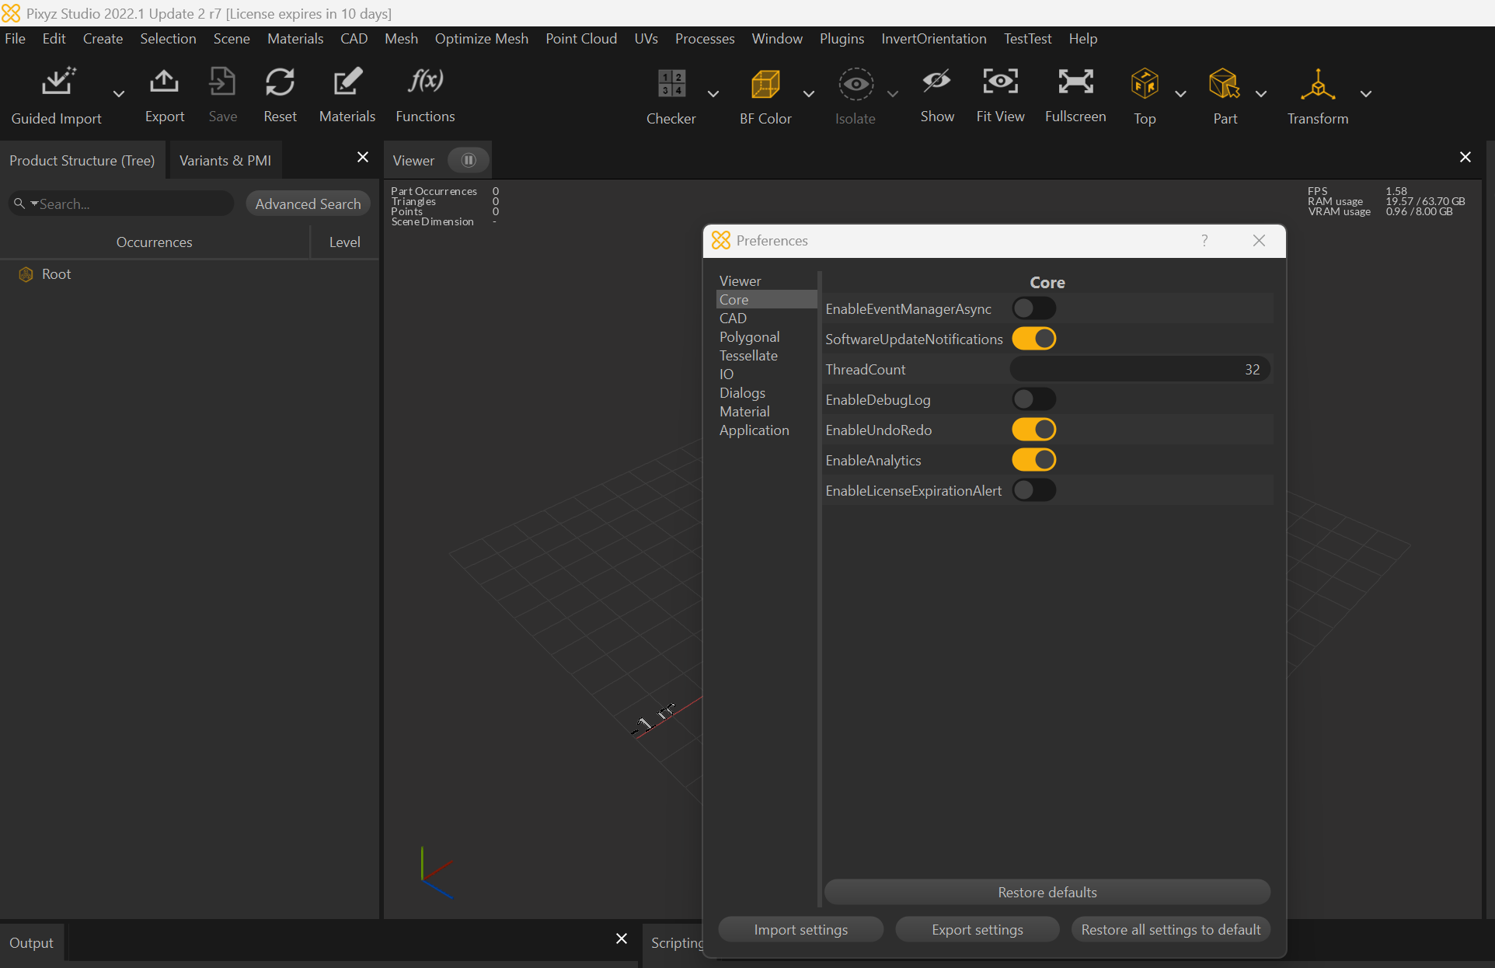This screenshot has height=968, width=1495.
Task: Click the search magnifier icon in tree panel
Action: click(x=19, y=204)
